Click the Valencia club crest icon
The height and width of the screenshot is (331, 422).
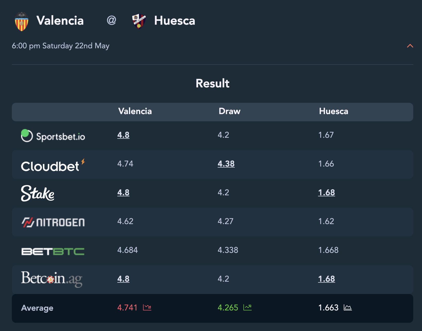point(22,21)
